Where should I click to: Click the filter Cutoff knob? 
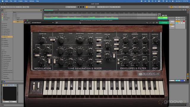pos(125,39)
